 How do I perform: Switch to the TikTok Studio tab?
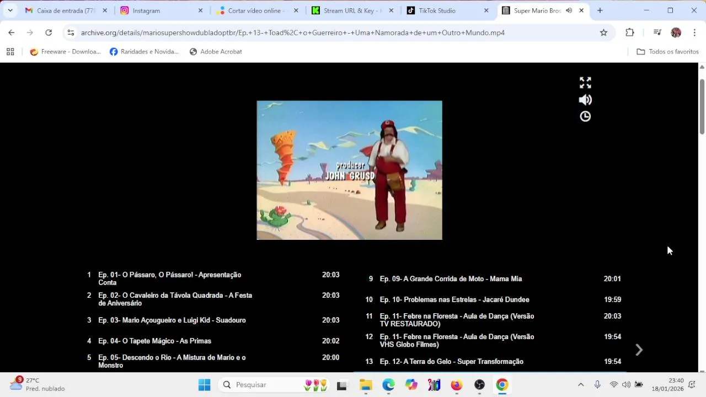[447, 10]
